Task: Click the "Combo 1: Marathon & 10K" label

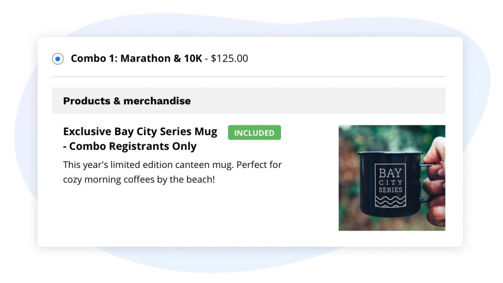Action: point(136,59)
